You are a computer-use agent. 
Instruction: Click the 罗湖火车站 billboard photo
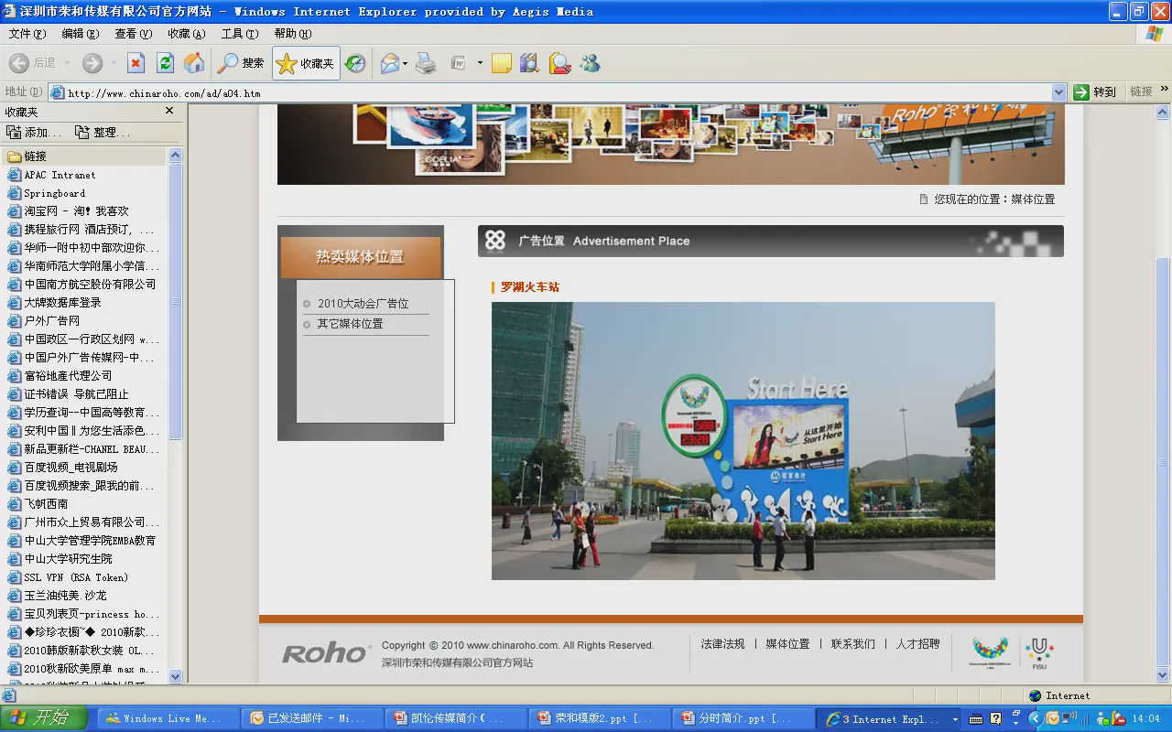coord(743,440)
